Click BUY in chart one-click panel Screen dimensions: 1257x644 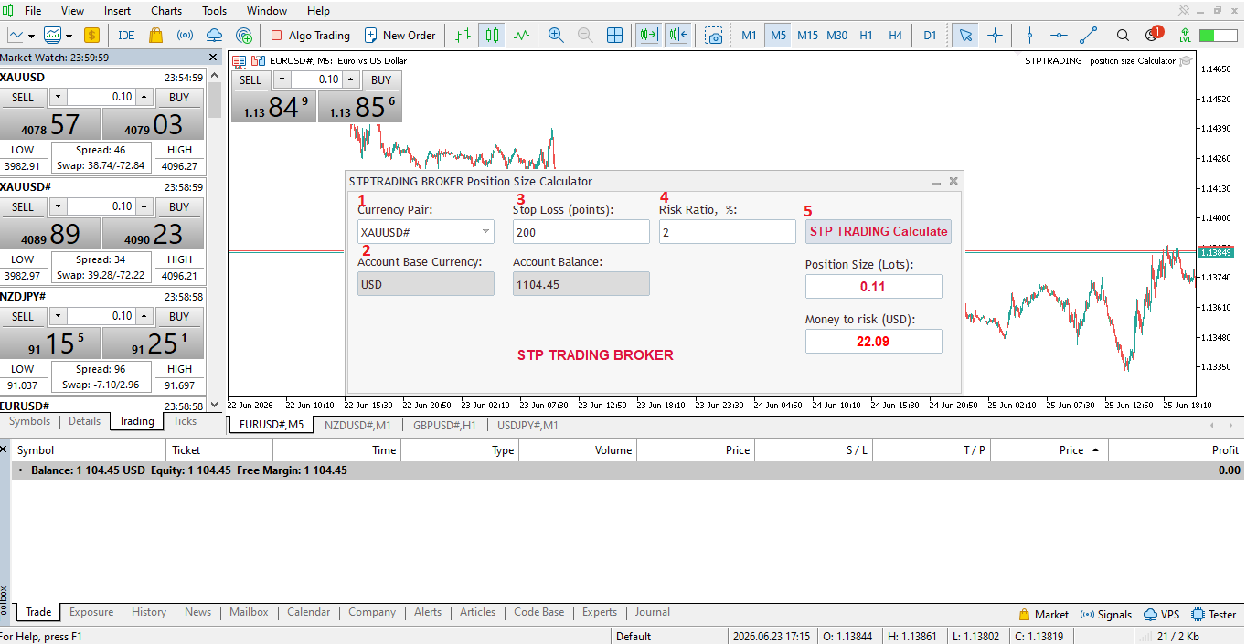[381, 79]
